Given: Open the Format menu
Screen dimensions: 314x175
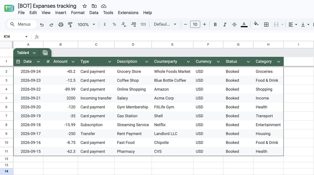Looking at the screenshot, I should 78,13.
